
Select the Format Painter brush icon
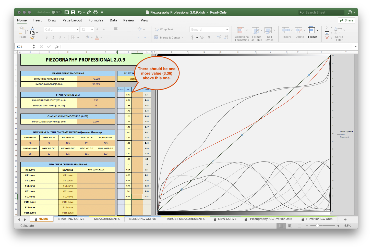(x=32, y=38)
